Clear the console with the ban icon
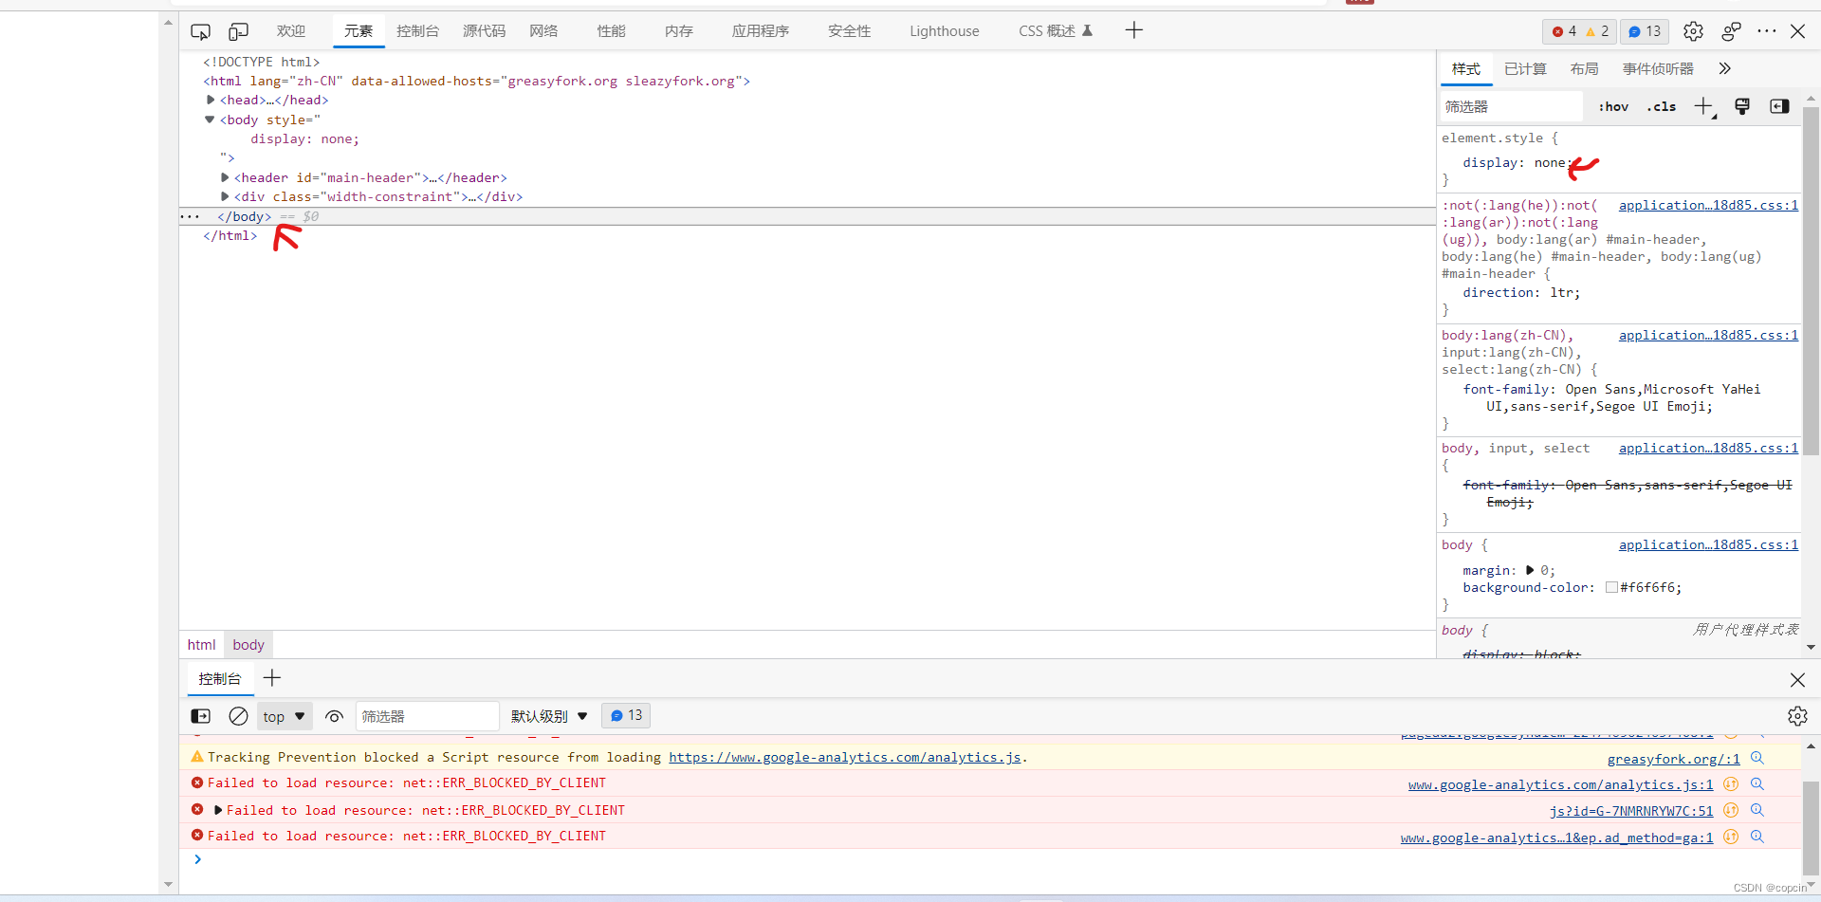Screen dimensions: 1821x902 point(238,716)
